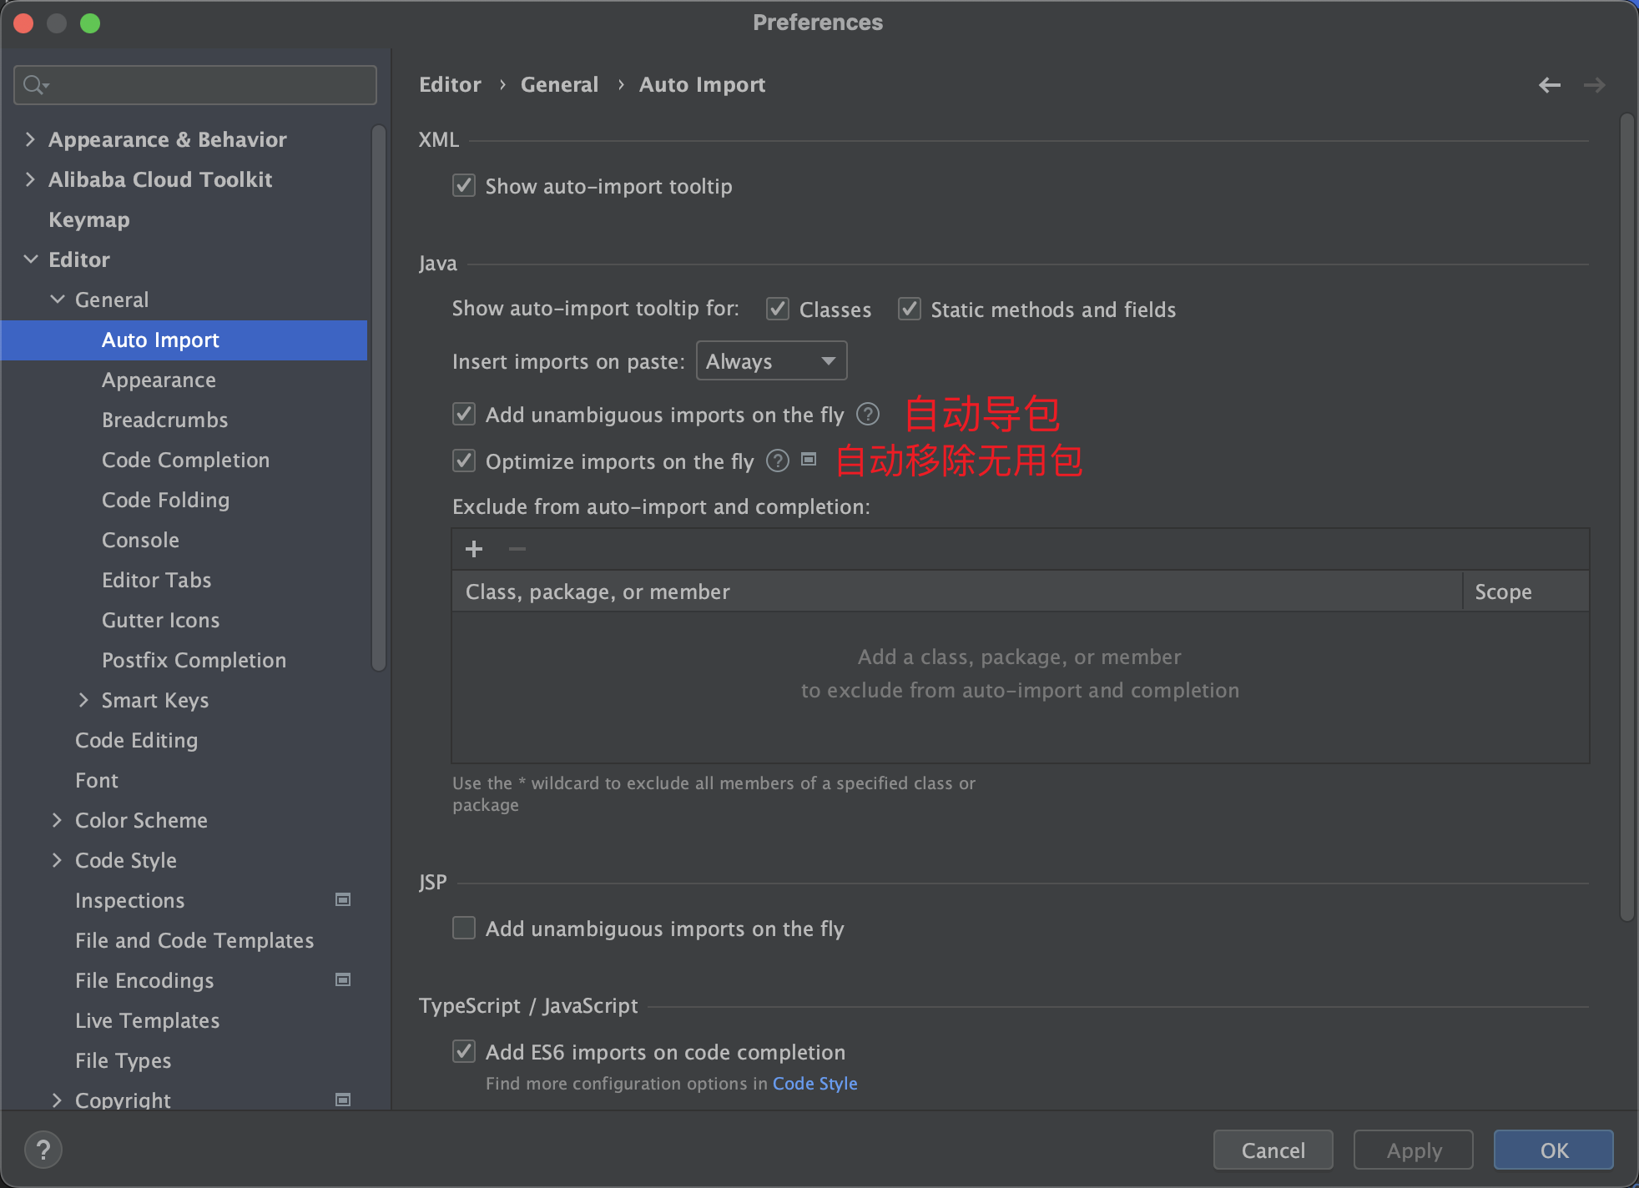The image size is (1639, 1188).
Task: Open Insert imports on paste dropdown
Action: pyautogui.click(x=771, y=361)
